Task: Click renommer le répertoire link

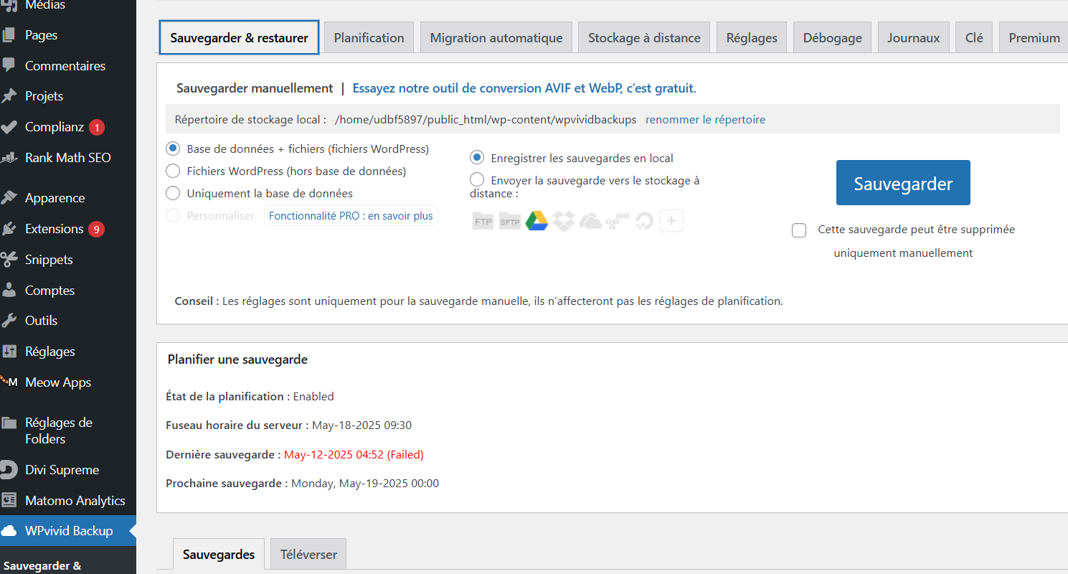Action: 705,119
